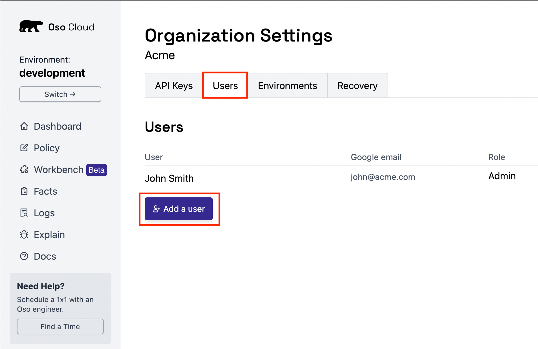Select the John Smith user name
Image resolution: width=538 pixels, height=349 pixels.
[169, 178]
